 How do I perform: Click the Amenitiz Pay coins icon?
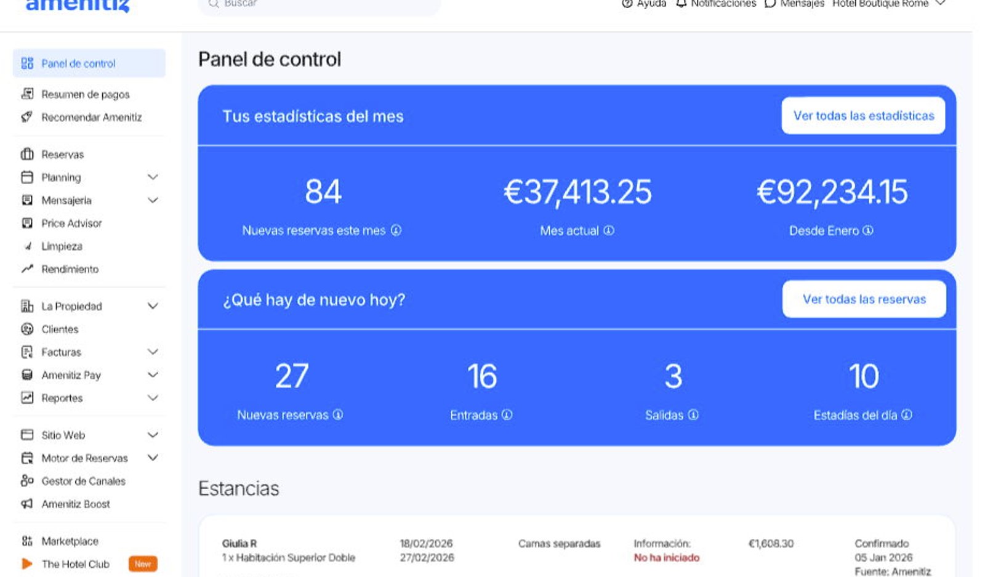tap(27, 375)
